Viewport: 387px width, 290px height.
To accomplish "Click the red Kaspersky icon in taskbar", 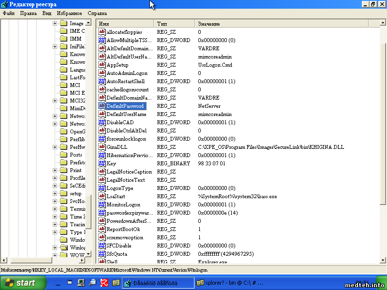I will pos(104,282).
